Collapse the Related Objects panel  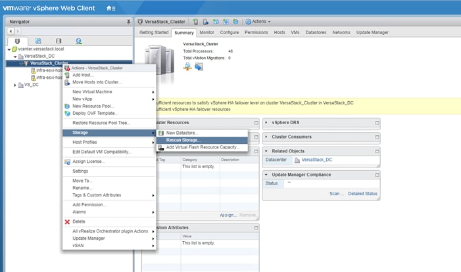click(x=266, y=151)
